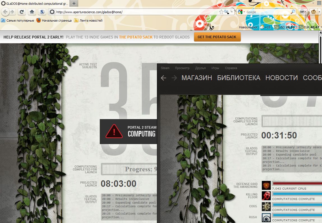Go back in the Steam window
This screenshot has width=322, height=223.
(x=163, y=78)
